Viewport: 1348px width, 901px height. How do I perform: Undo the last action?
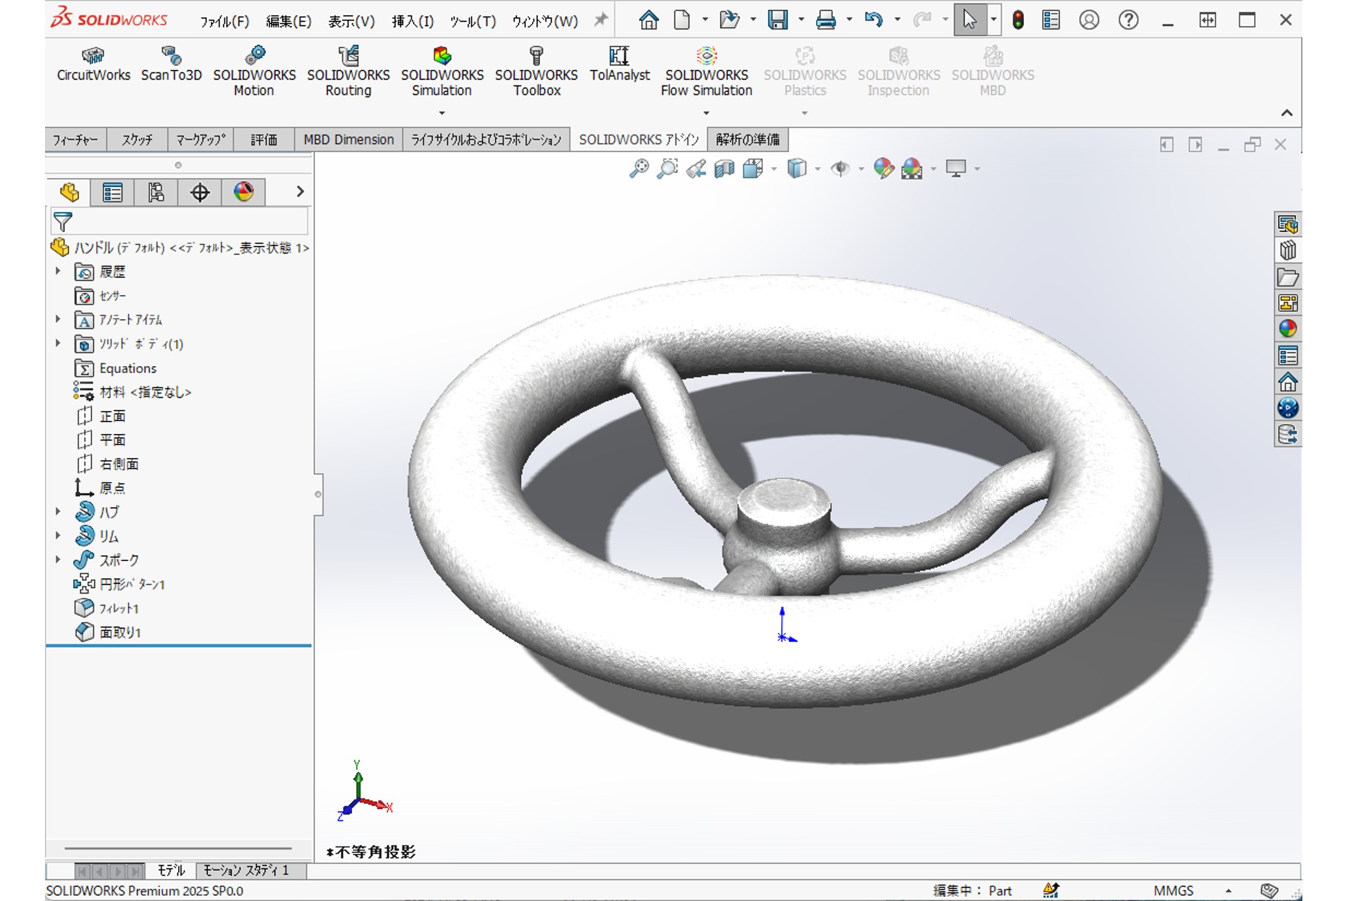pyautogui.click(x=873, y=20)
